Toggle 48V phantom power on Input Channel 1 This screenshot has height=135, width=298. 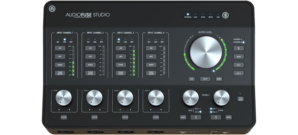point(60,48)
